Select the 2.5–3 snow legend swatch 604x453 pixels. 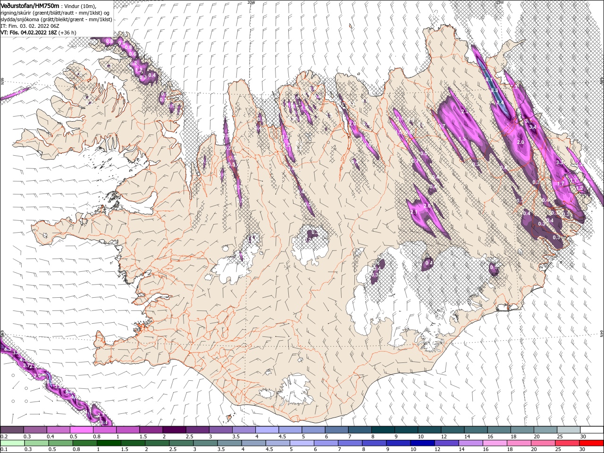pos(197,430)
